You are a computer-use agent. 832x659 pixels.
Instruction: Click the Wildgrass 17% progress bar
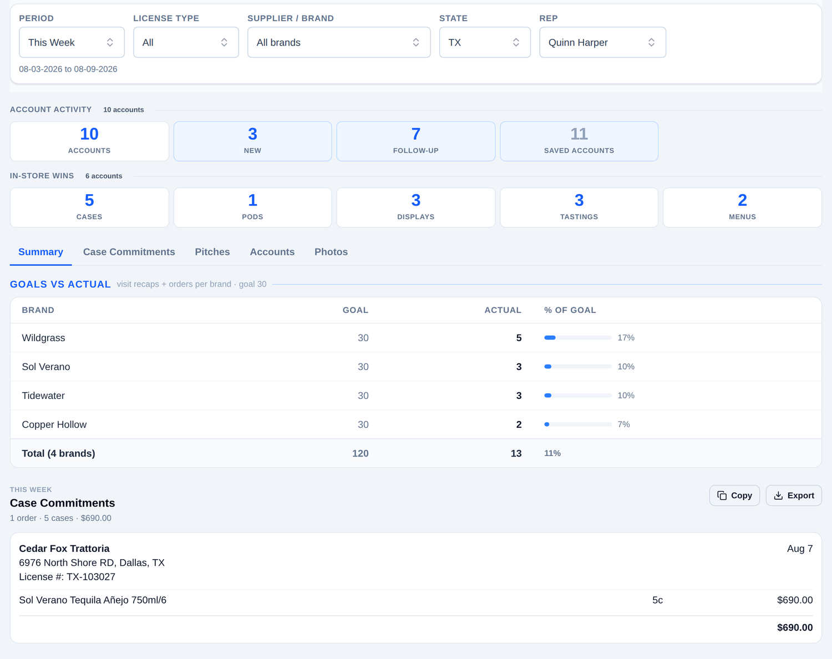(578, 338)
